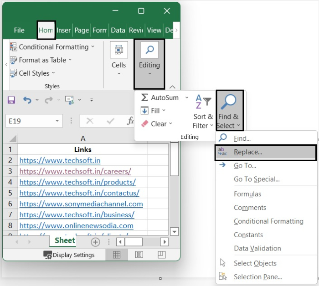Click the Clear eraser icon
Screen dimensions: 319x286
point(144,124)
